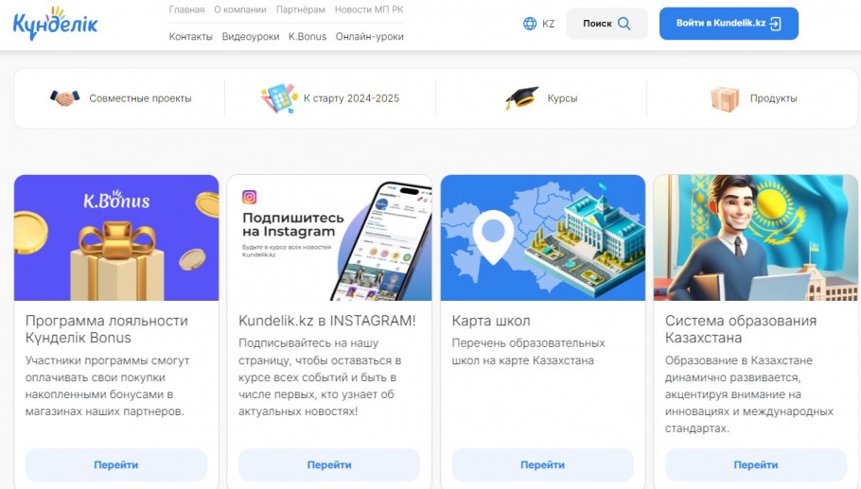Open Новости МП РК in the top menu

tap(369, 9)
